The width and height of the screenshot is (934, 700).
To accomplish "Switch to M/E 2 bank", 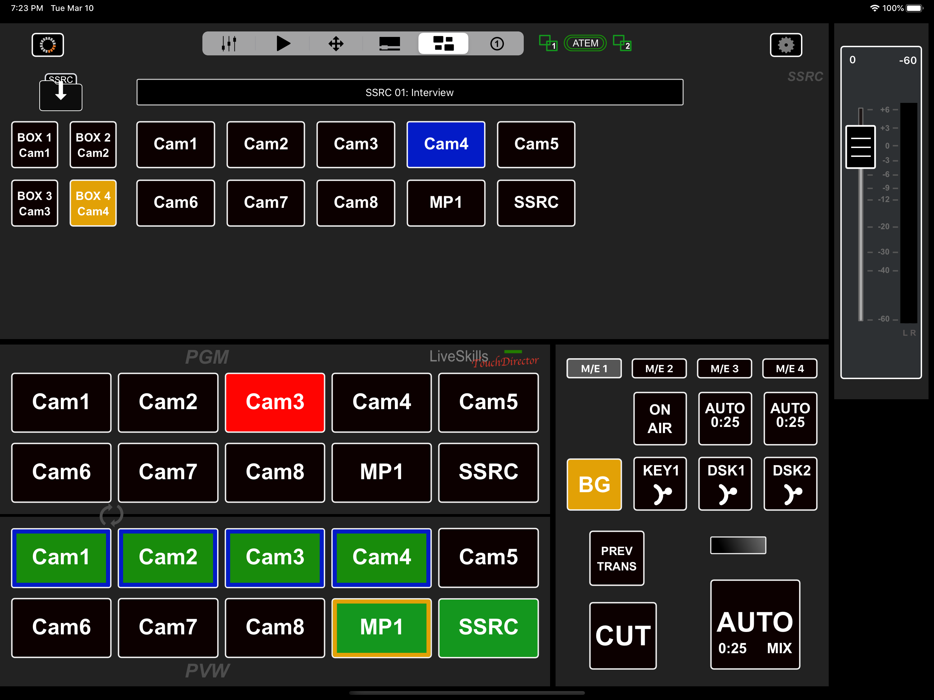I will (x=659, y=368).
